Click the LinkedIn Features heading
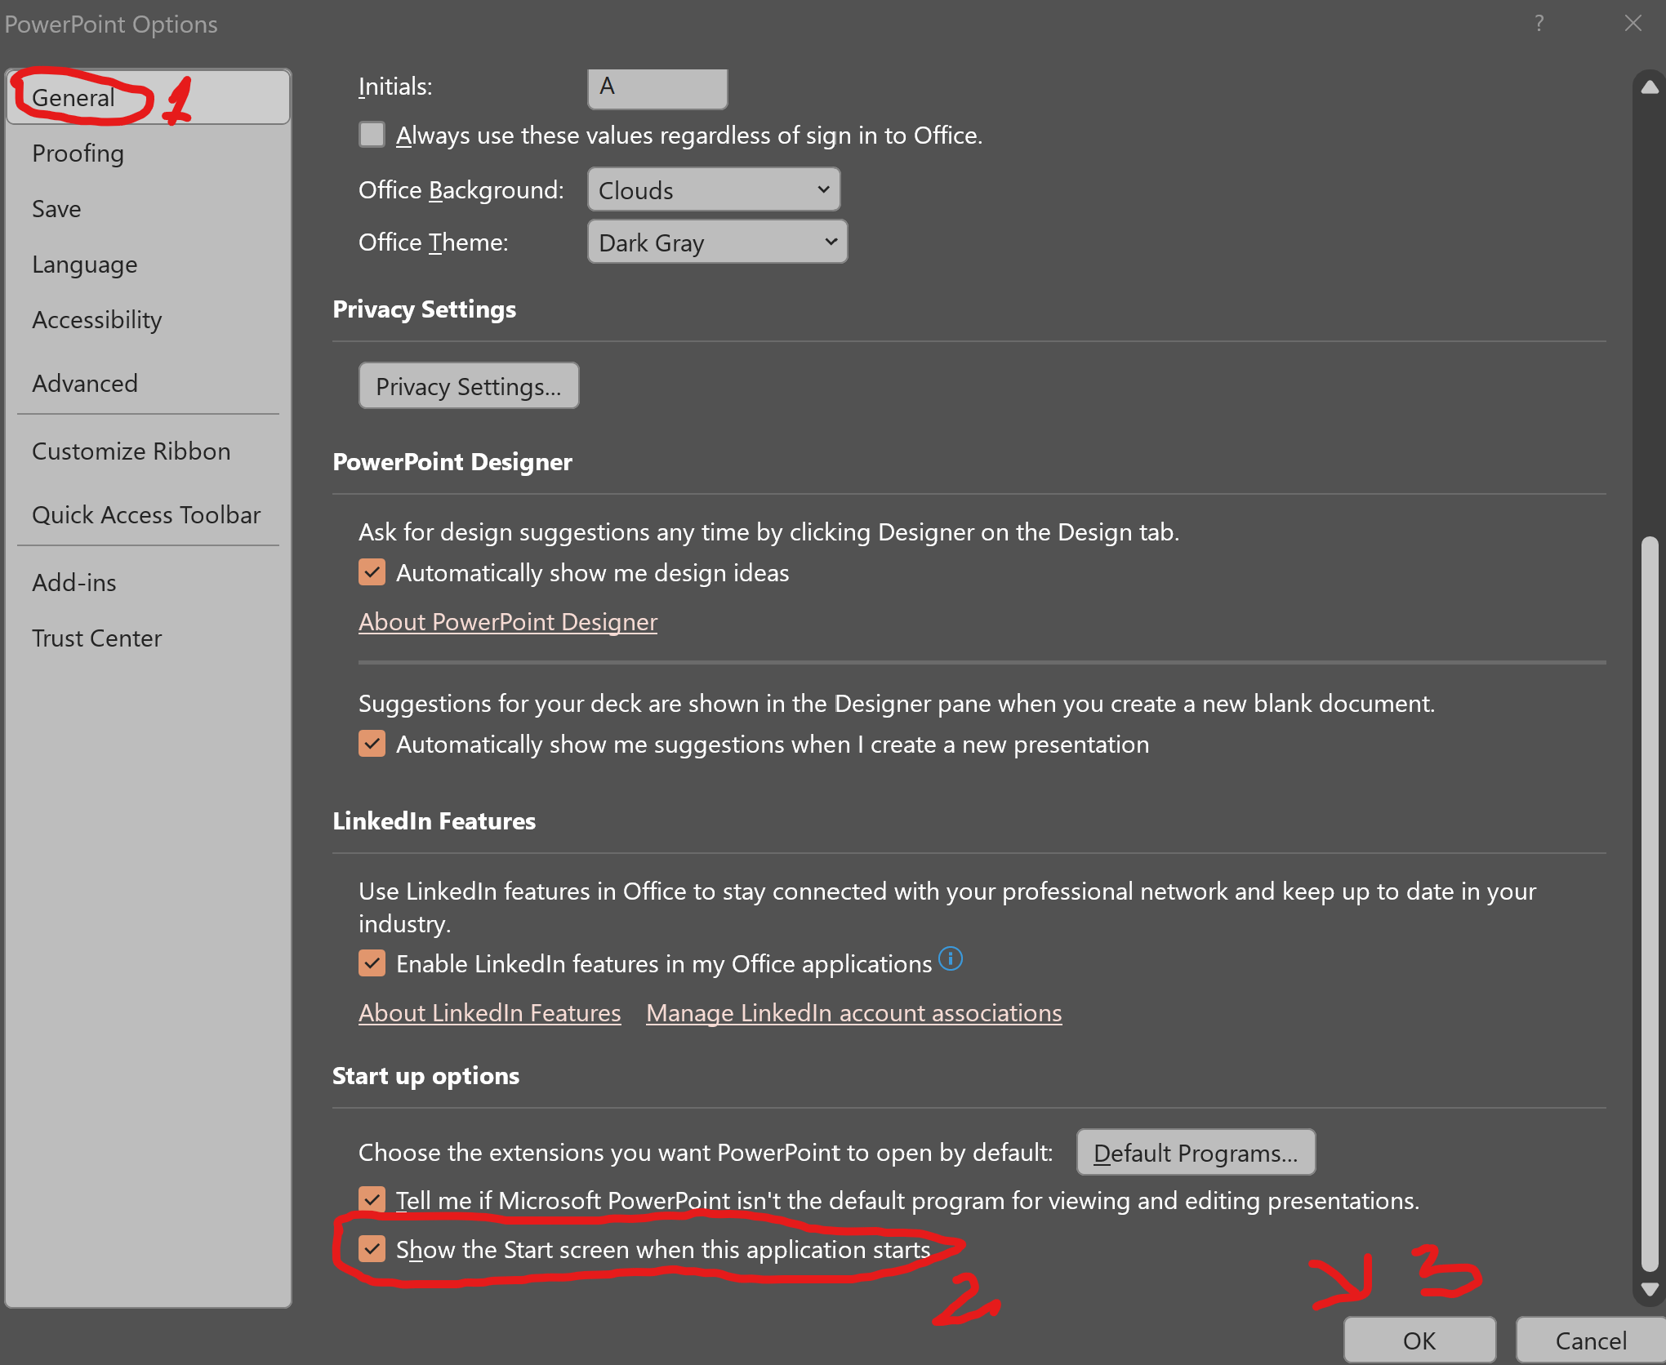 (x=434, y=821)
